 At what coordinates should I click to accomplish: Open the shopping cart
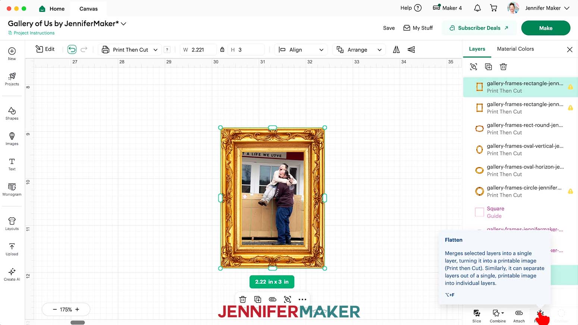(x=494, y=8)
